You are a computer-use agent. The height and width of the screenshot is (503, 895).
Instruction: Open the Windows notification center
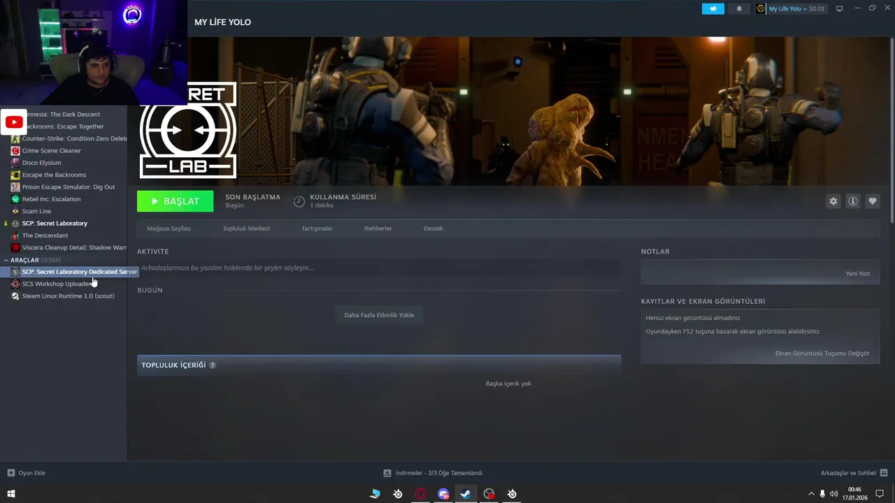tap(880, 494)
